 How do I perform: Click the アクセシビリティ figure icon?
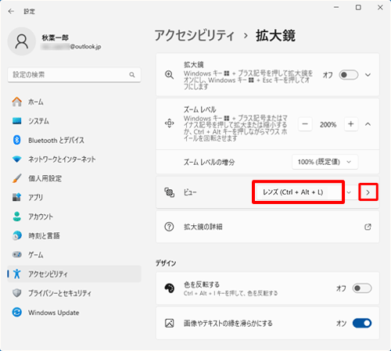17,274
